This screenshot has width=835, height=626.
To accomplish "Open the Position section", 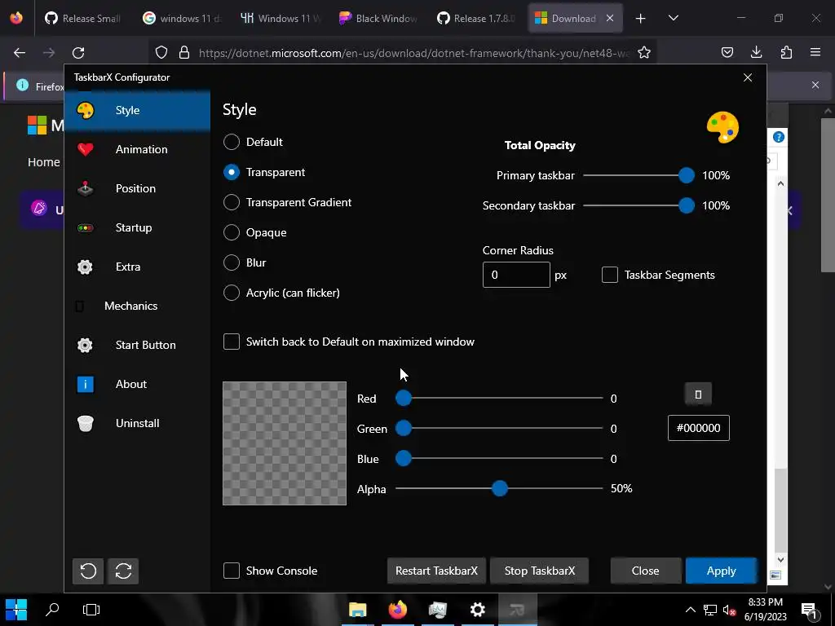I will click(x=137, y=188).
